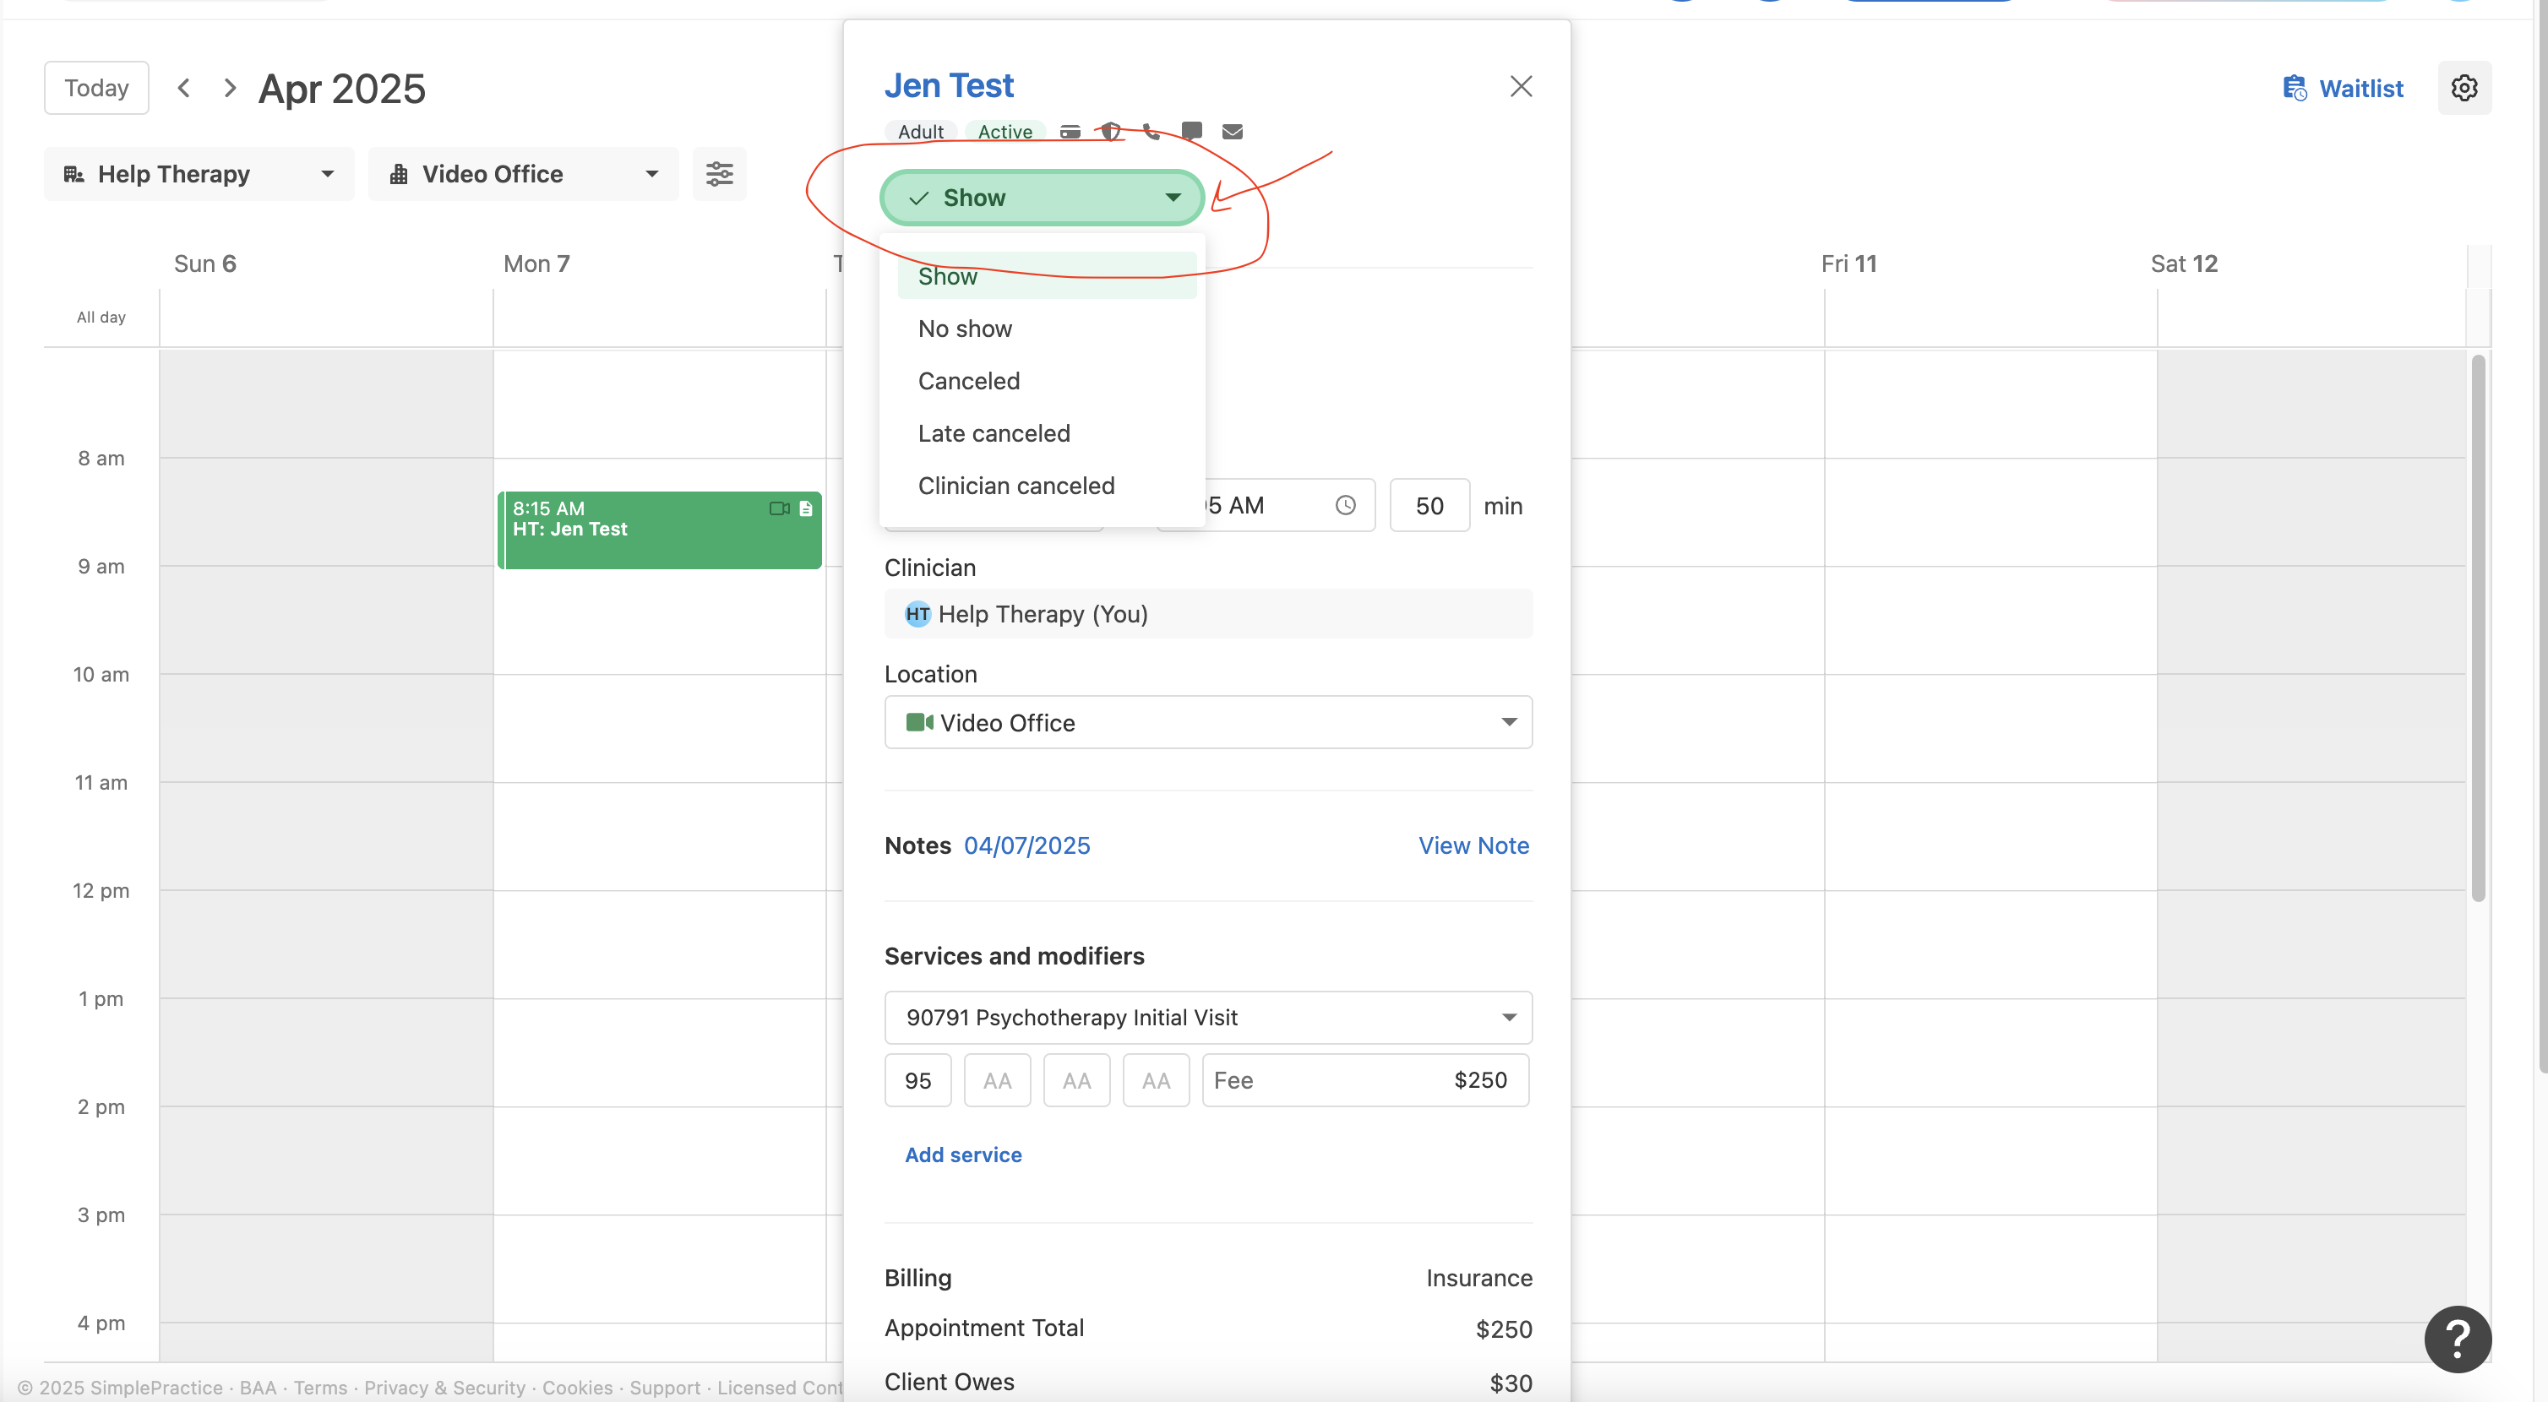
Task: Click the duration minutes field
Action: click(x=1429, y=505)
